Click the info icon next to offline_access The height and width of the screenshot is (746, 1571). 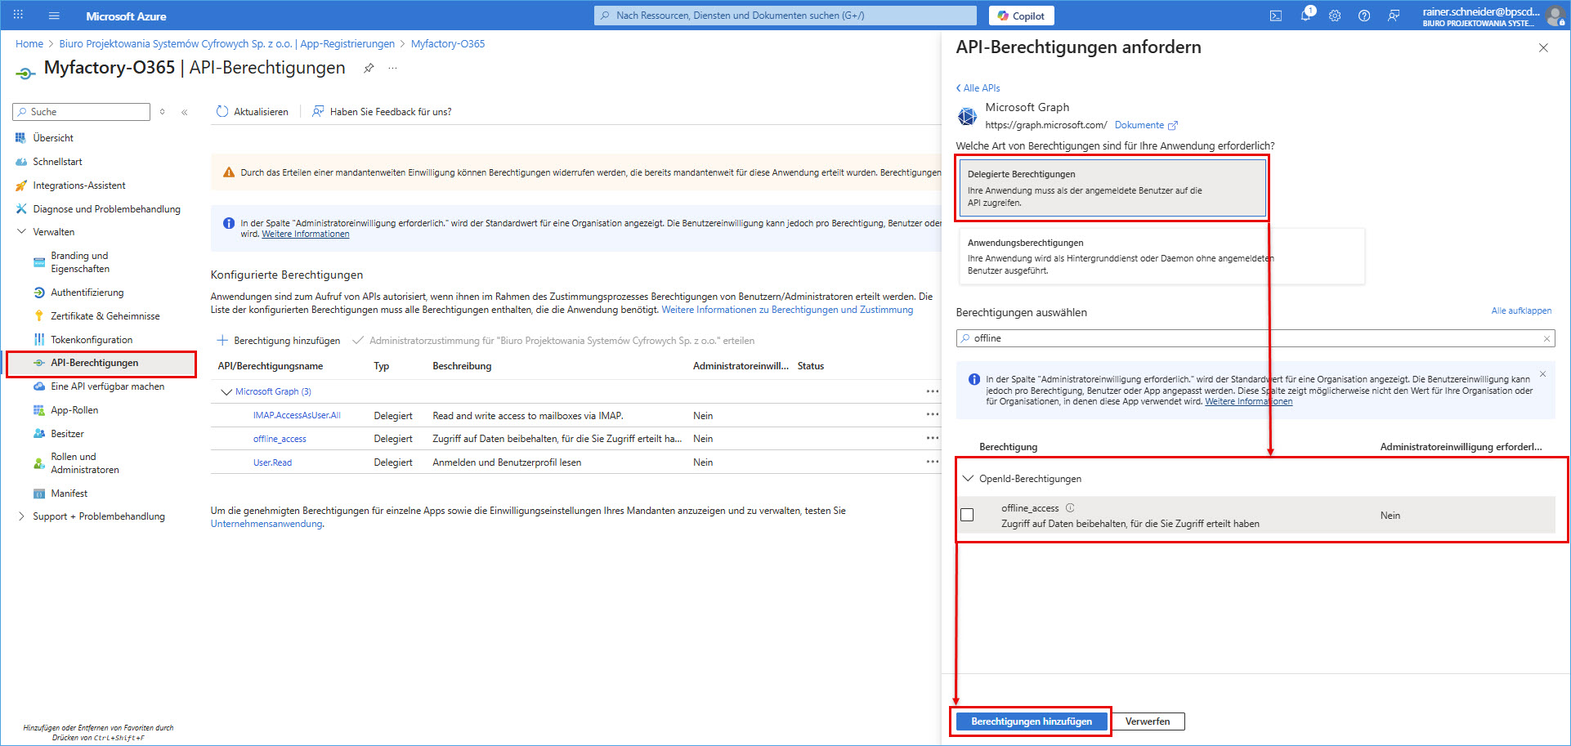pyautogui.click(x=1070, y=508)
